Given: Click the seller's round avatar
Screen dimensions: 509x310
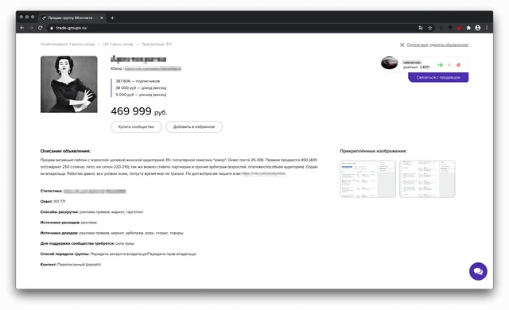Looking at the screenshot, I should click(x=389, y=63).
